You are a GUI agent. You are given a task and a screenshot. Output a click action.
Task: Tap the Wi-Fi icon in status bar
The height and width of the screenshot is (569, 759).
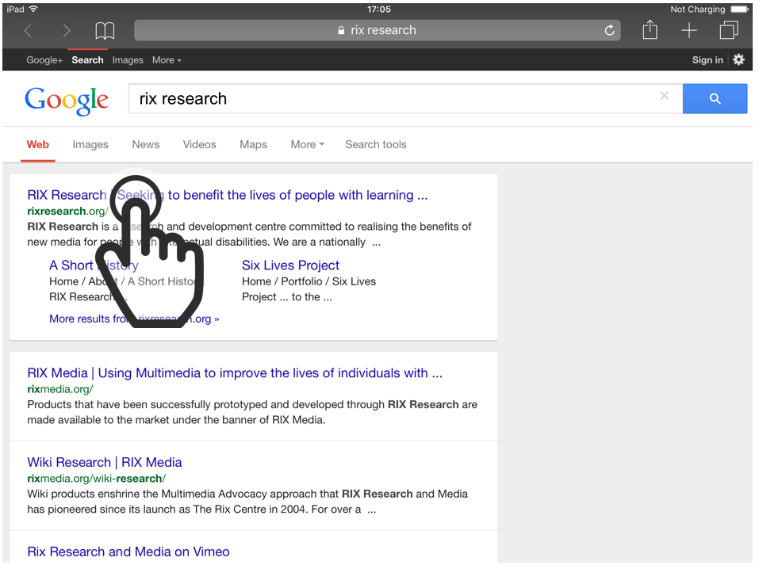[x=33, y=10]
